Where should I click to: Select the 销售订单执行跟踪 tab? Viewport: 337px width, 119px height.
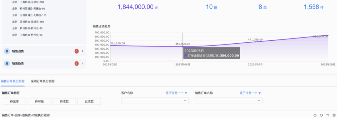click(x=13, y=81)
